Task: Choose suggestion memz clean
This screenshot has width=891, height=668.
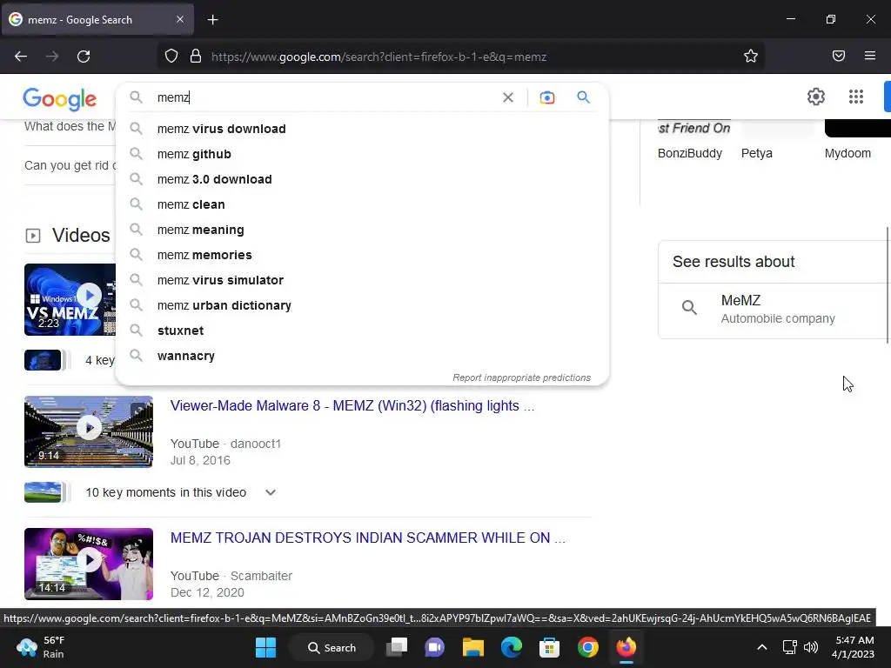Action: pos(363,204)
